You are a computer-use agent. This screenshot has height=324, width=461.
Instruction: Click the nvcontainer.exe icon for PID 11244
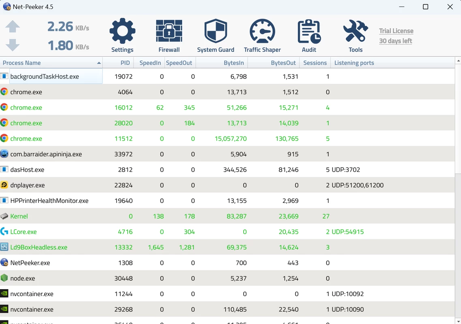pos(4,294)
